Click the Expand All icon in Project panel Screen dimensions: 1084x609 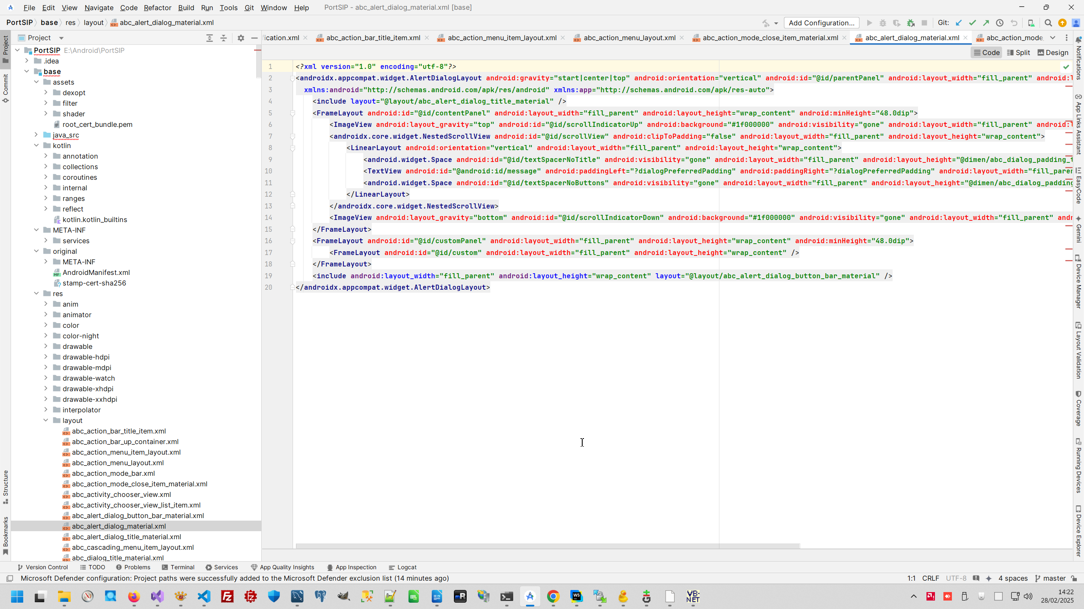[x=210, y=38]
